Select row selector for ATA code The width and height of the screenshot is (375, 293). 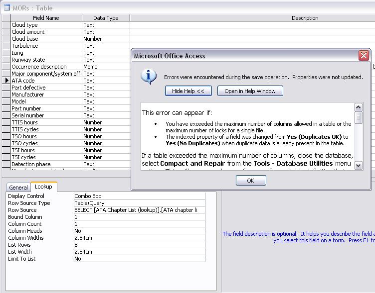[6, 81]
